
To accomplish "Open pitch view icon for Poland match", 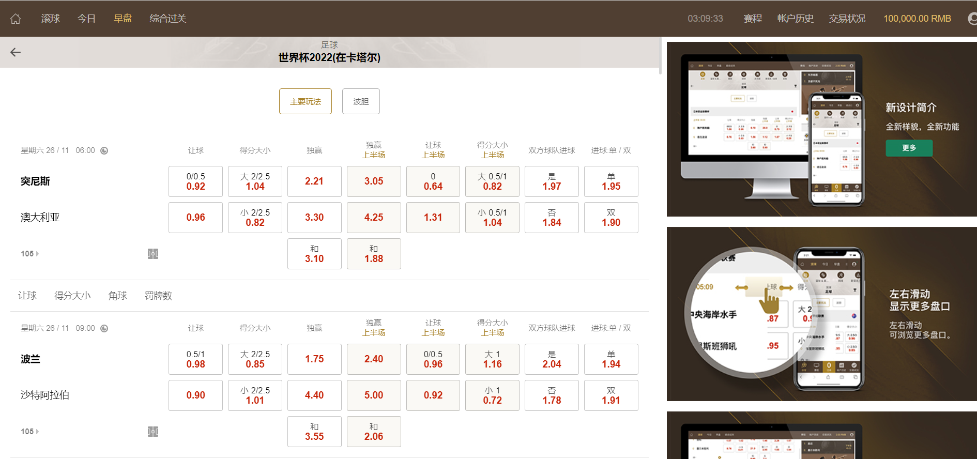I will point(153,432).
